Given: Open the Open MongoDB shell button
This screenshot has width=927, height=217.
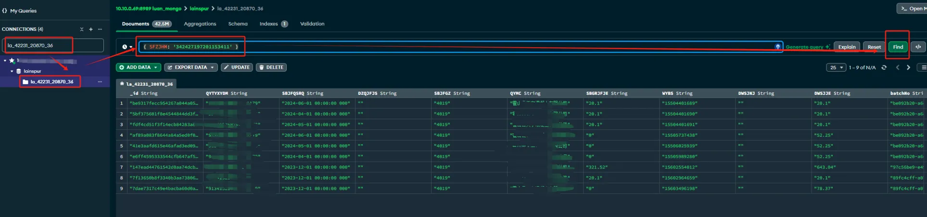Looking at the screenshot, I should (912, 9).
